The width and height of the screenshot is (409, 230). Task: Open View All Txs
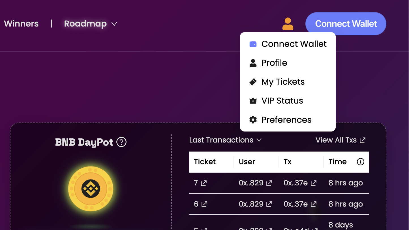340,140
